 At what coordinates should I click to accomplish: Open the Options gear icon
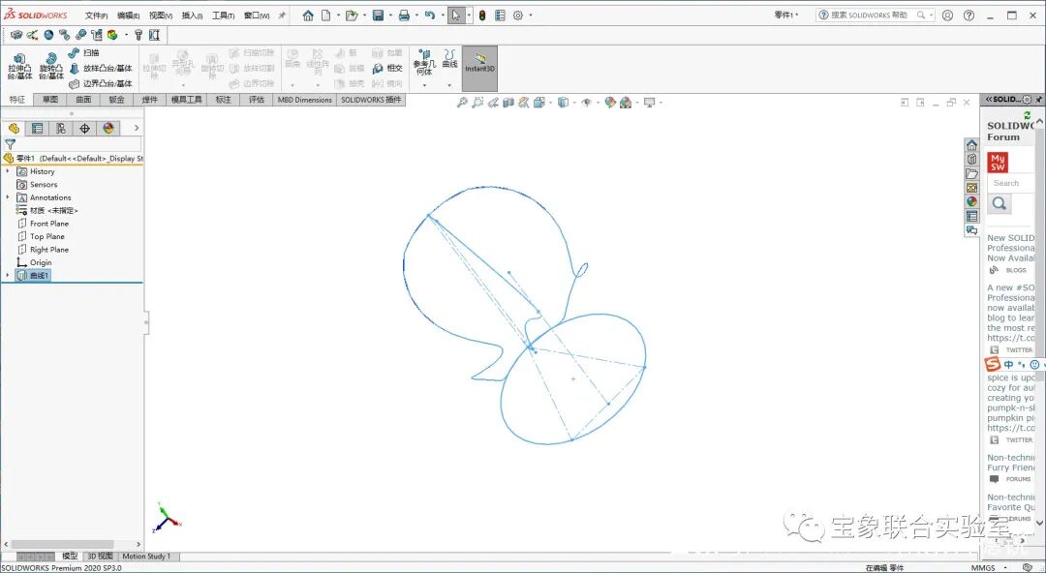point(518,15)
